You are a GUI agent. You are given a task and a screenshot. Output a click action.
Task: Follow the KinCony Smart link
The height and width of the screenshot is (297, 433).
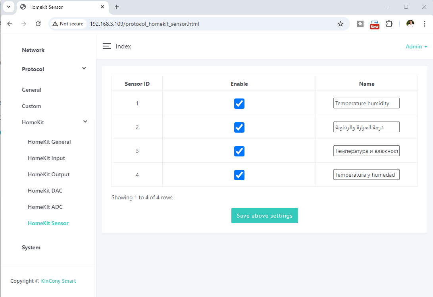coord(58,281)
